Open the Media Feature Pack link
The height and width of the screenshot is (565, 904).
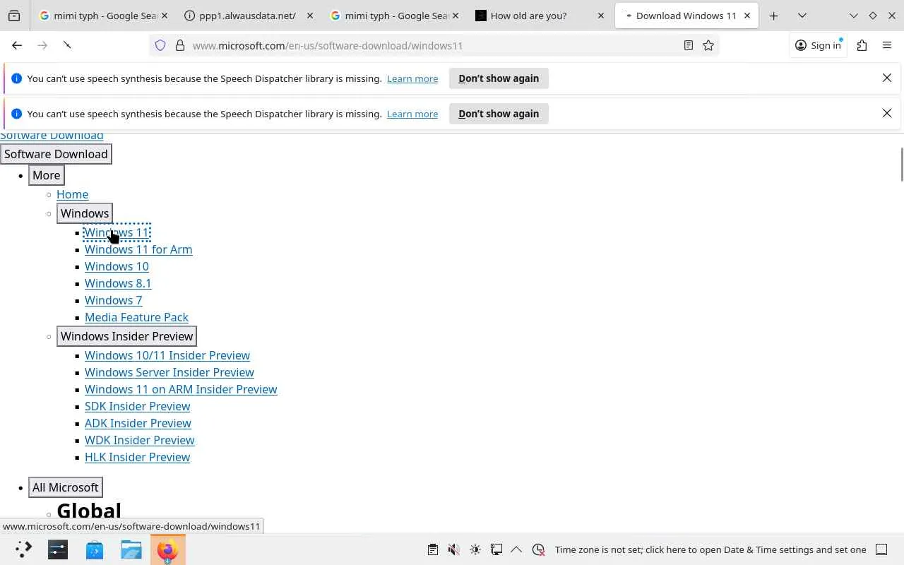point(136,317)
